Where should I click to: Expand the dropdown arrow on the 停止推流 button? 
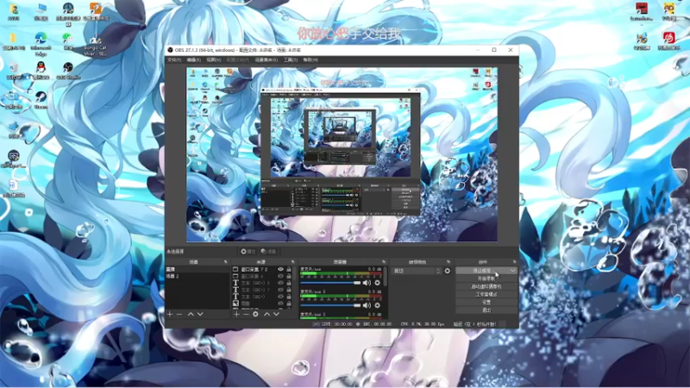512,271
